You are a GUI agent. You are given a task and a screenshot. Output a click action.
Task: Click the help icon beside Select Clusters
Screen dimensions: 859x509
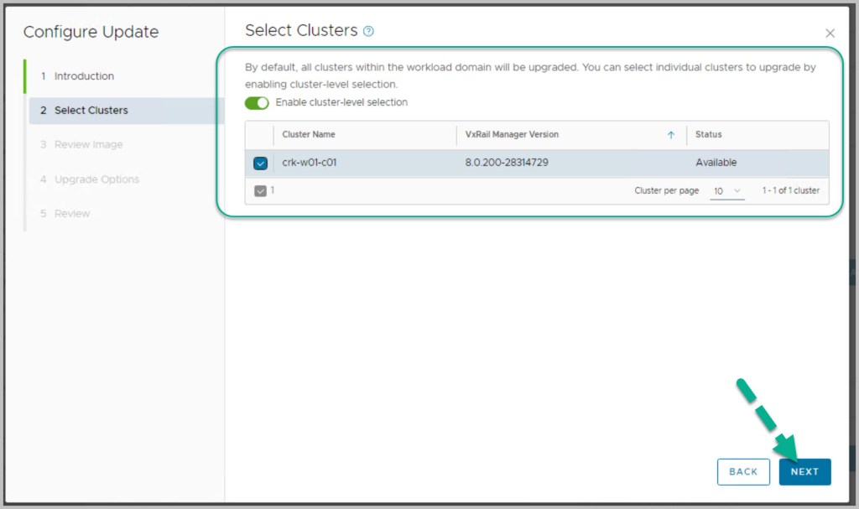pos(368,31)
